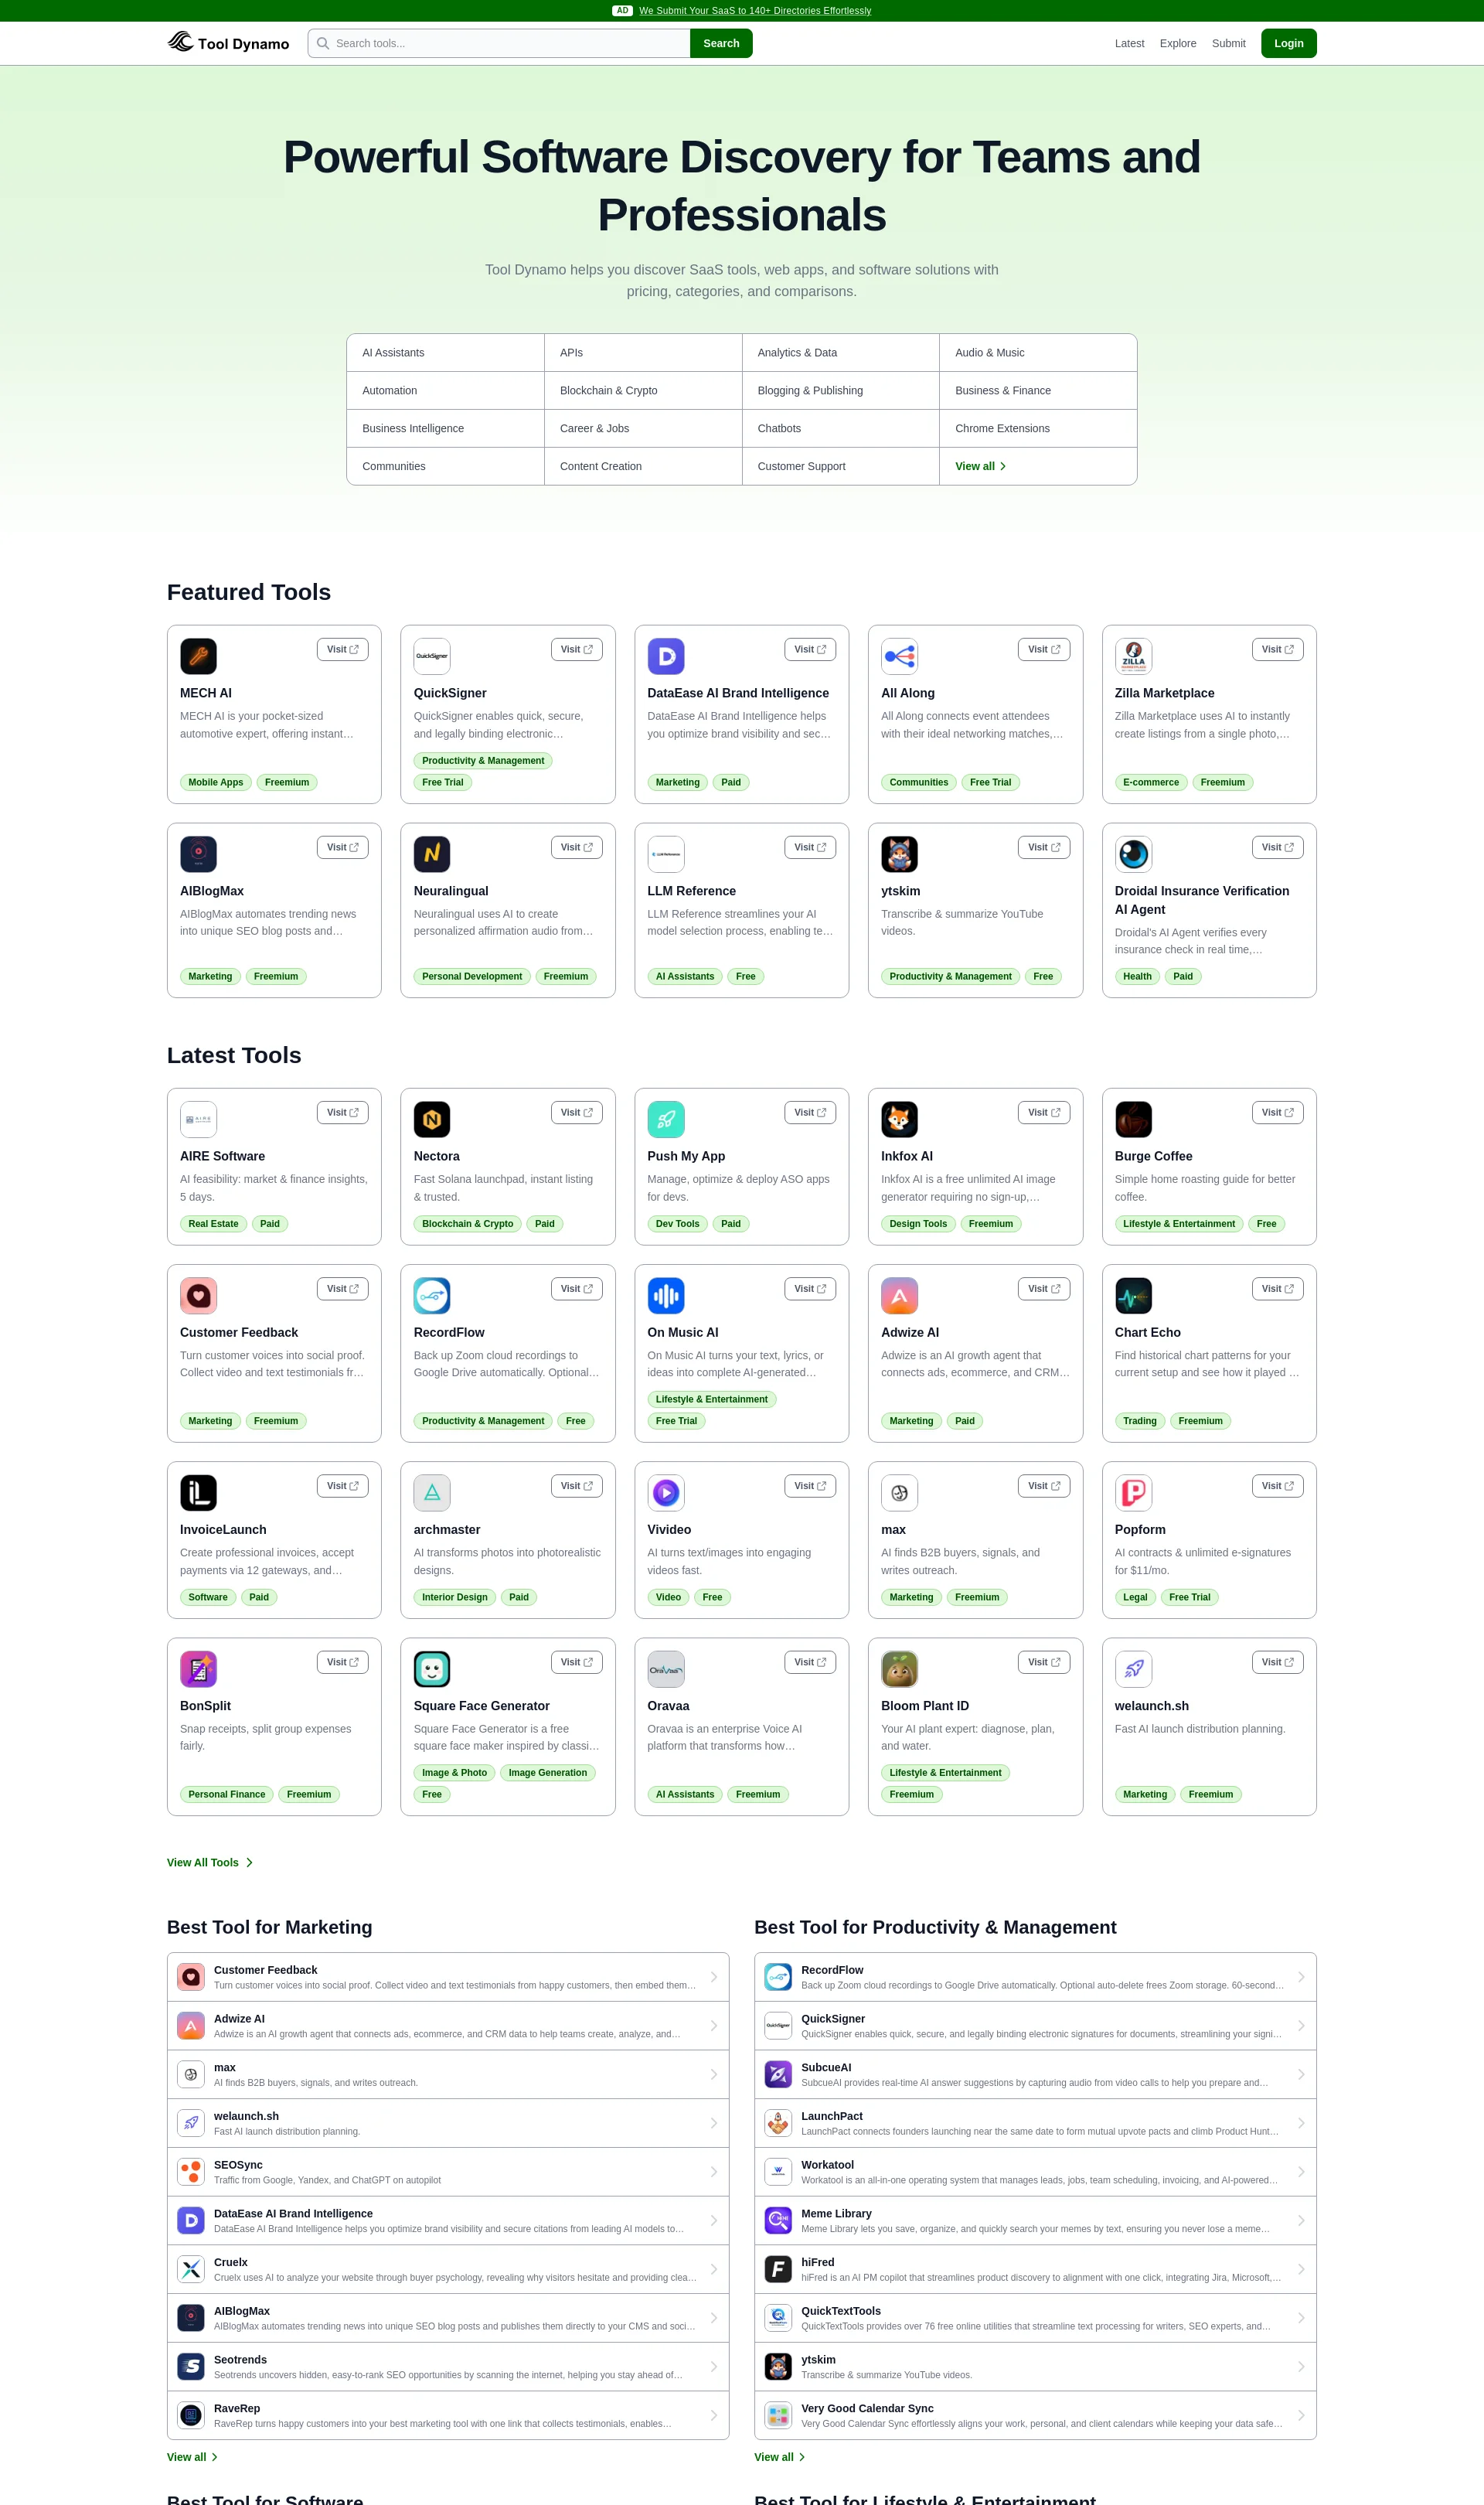Click the Popform P icon
The width and height of the screenshot is (1484, 2505).
(1133, 1493)
